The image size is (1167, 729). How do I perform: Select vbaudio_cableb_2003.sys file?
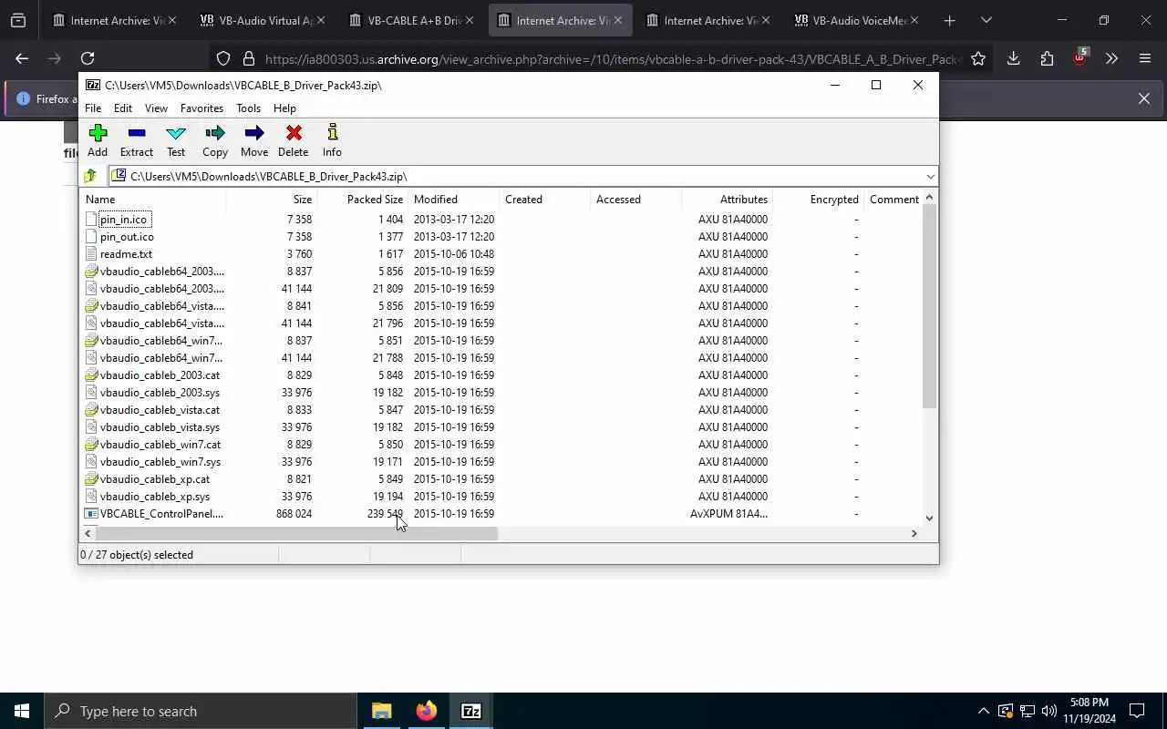click(x=160, y=392)
